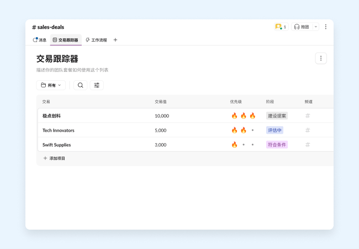Set priority flames for Swift Supplies
Screen dimensions: 359x249
[243, 144]
